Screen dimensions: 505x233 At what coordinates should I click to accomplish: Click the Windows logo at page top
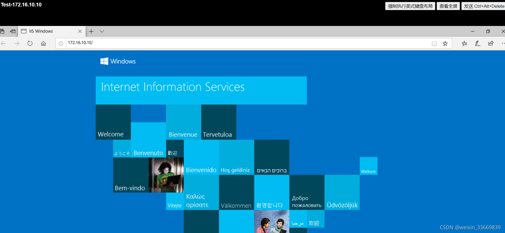pos(118,61)
